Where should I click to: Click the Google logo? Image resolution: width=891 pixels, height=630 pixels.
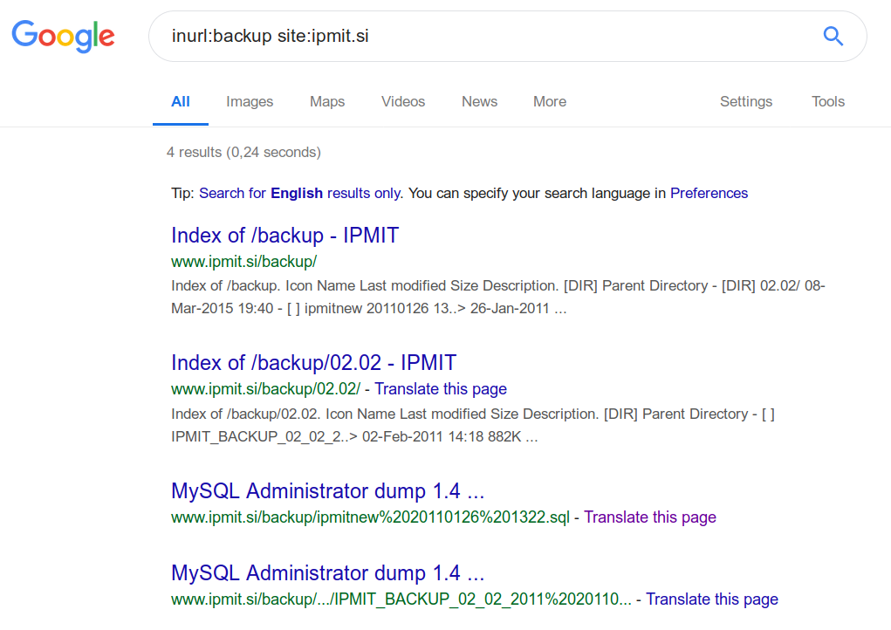point(63,37)
